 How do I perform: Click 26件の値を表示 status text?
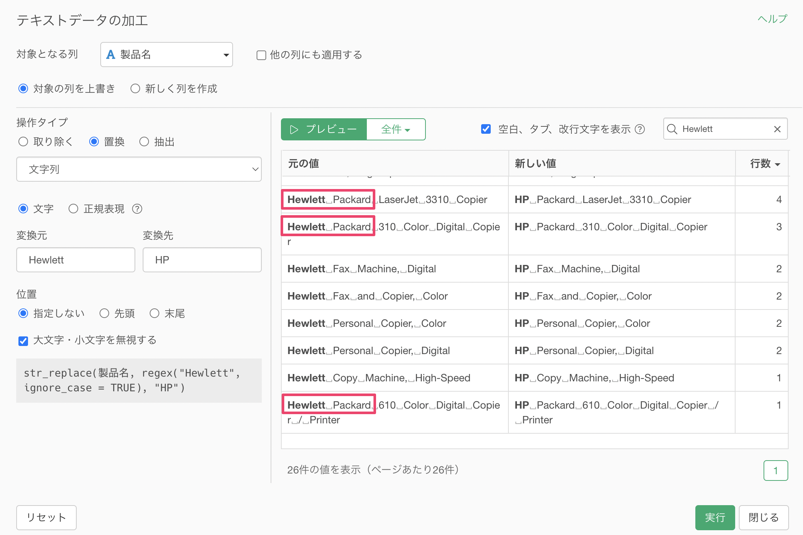[x=373, y=470]
